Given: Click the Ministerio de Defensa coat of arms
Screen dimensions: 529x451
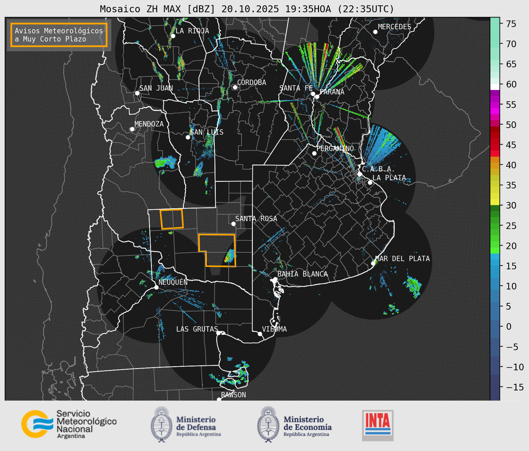Looking at the screenshot, I should (x=161, y=424).
